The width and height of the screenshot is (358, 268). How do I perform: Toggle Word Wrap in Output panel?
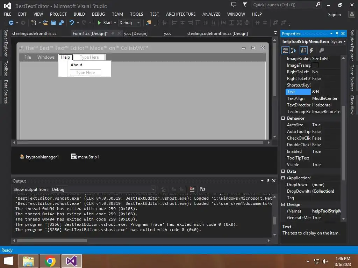pyautogui.click(x=202, y=189)
